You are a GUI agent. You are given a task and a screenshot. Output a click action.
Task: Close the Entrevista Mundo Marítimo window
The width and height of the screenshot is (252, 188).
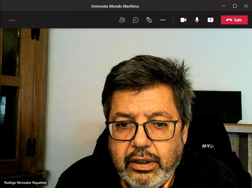click(x=246, y=6)
